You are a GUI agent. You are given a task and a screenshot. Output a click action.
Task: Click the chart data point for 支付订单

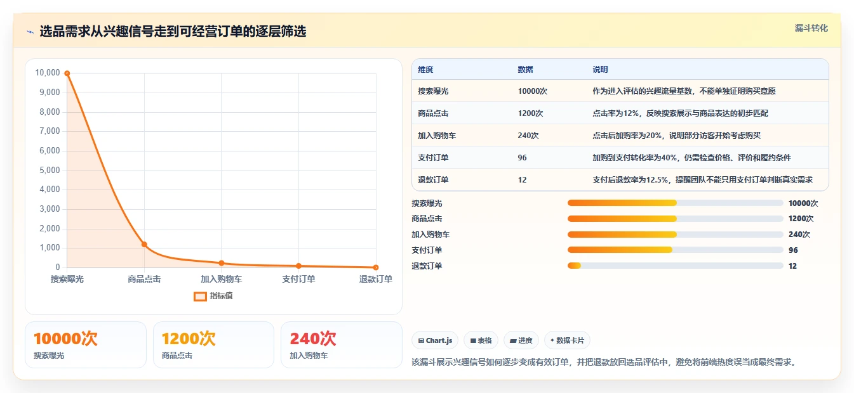click(x=298, y=266)
